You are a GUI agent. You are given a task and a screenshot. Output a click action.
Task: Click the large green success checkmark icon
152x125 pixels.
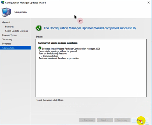coord(39,28)
